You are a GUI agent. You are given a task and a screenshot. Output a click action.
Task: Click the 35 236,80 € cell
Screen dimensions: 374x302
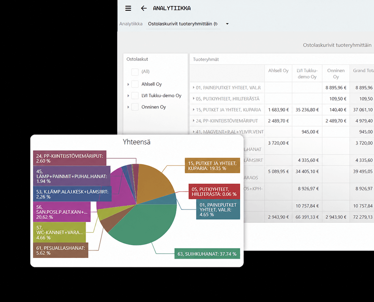click(x=307, y=110)
